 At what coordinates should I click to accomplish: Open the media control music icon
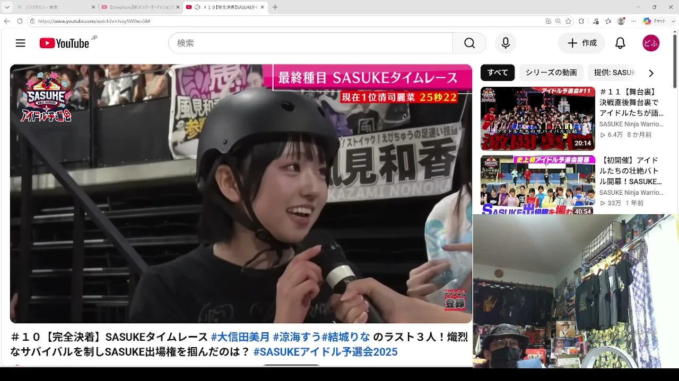click(596, 21)
